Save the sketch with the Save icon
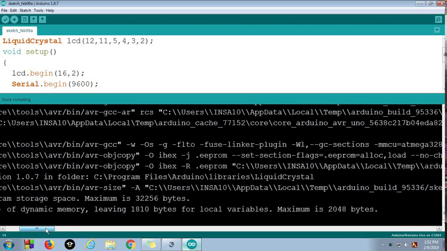 (x=42, y=20)
